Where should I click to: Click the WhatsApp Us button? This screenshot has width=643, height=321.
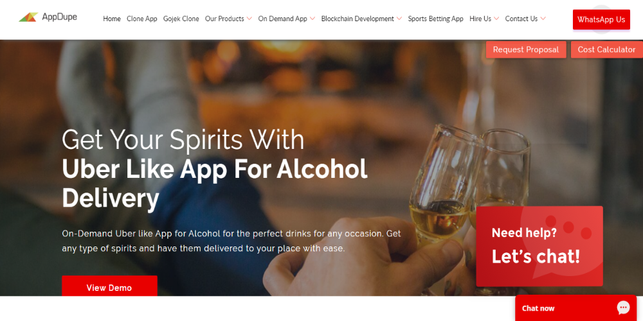click(x=601, y=20)
